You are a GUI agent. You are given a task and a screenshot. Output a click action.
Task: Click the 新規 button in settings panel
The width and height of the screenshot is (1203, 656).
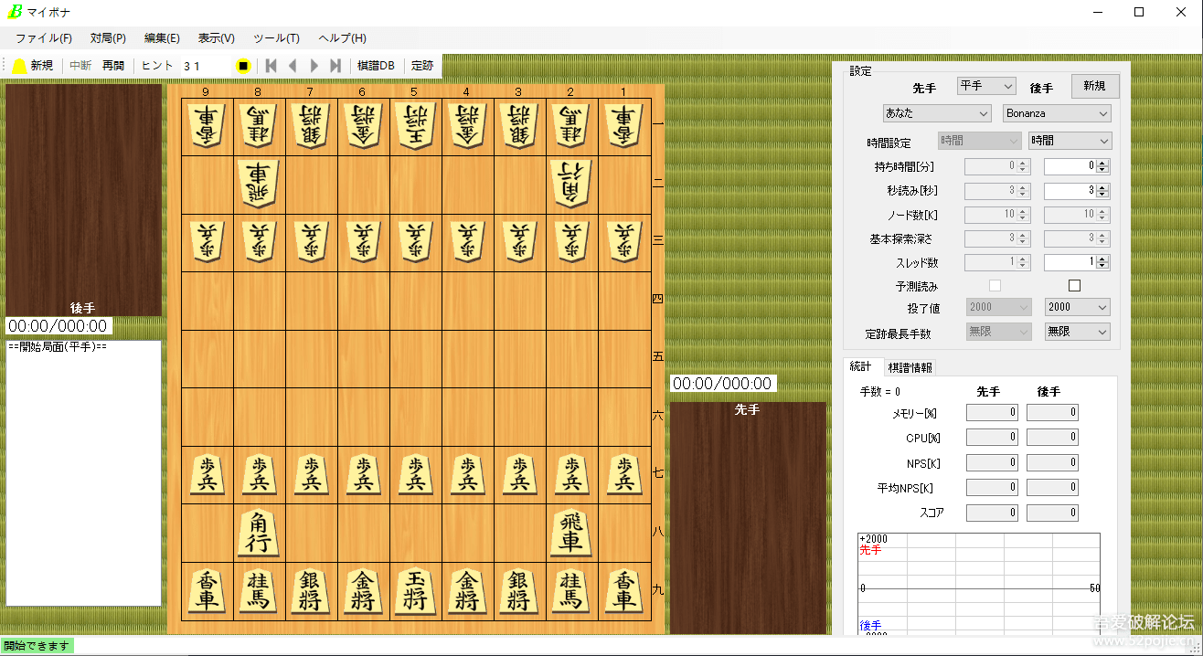click(x=1094, y=86)
